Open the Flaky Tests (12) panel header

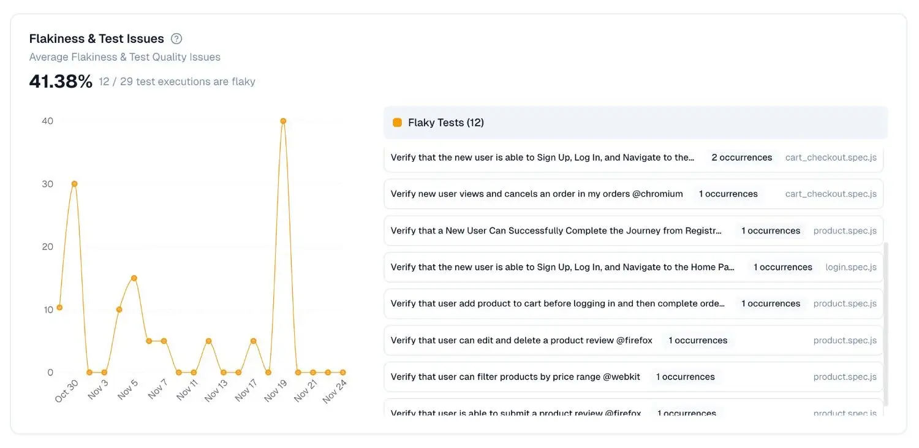[445, 122]
